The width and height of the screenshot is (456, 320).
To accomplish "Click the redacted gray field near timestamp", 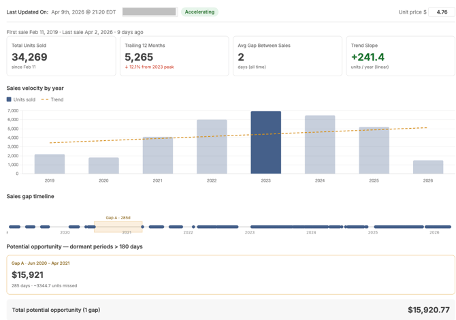I will 150,12.
